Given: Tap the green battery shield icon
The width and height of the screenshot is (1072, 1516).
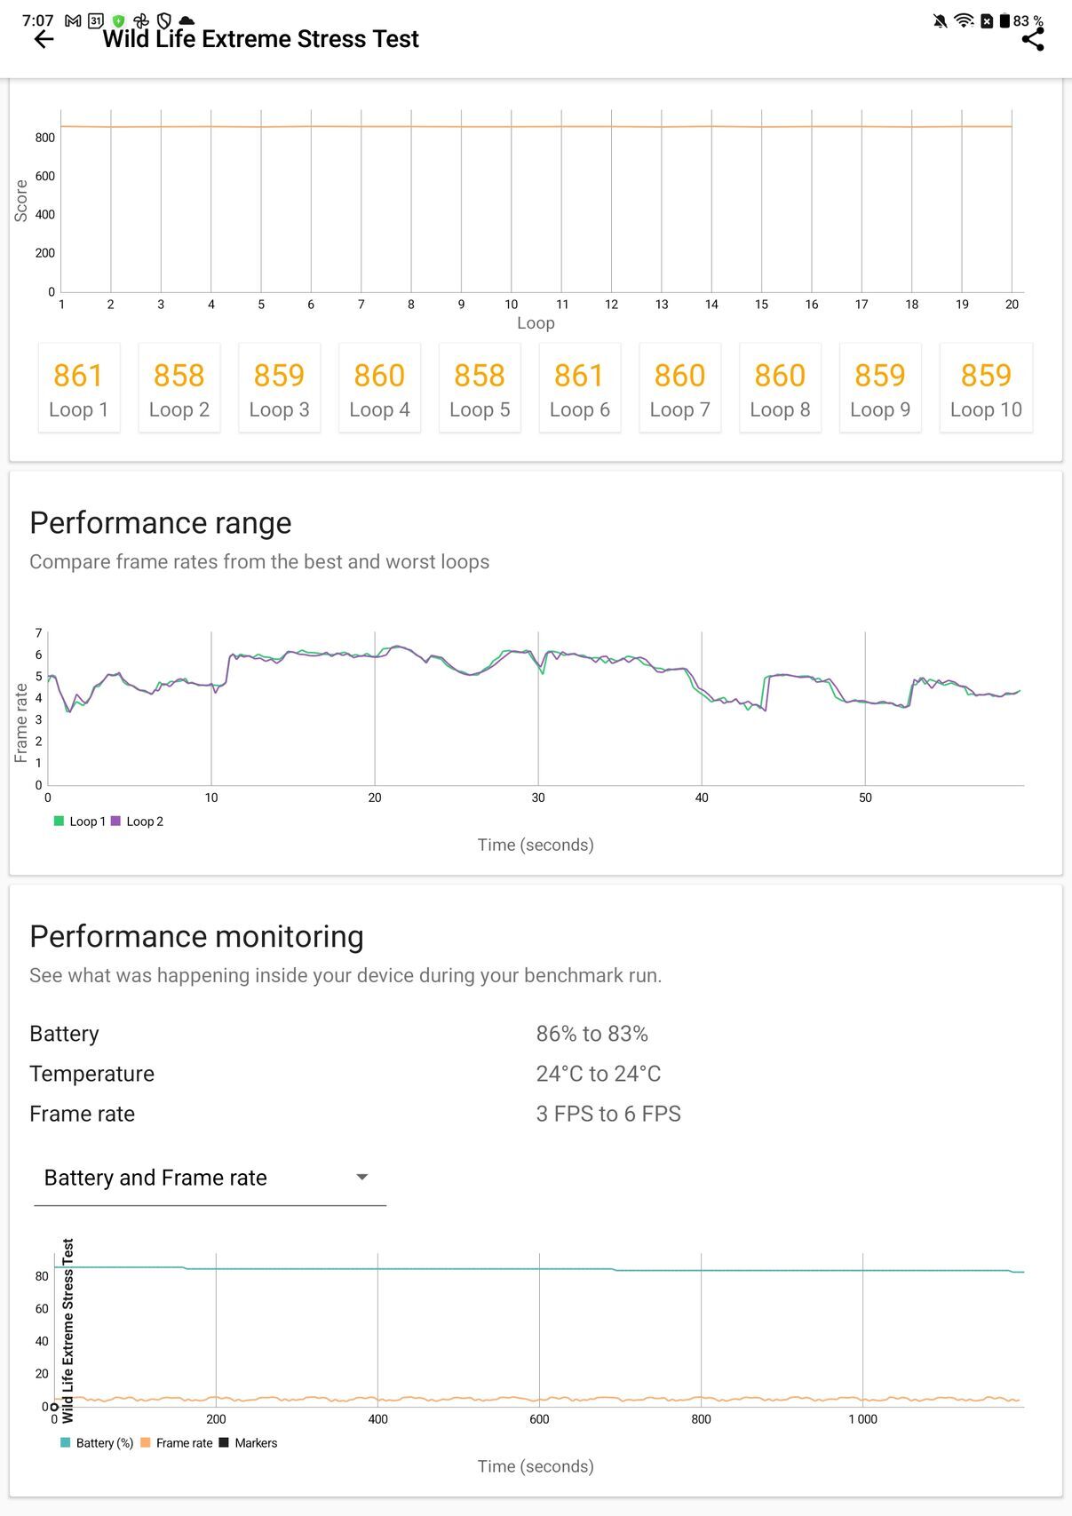Looking at the screenshot, I should click(118, 20).
